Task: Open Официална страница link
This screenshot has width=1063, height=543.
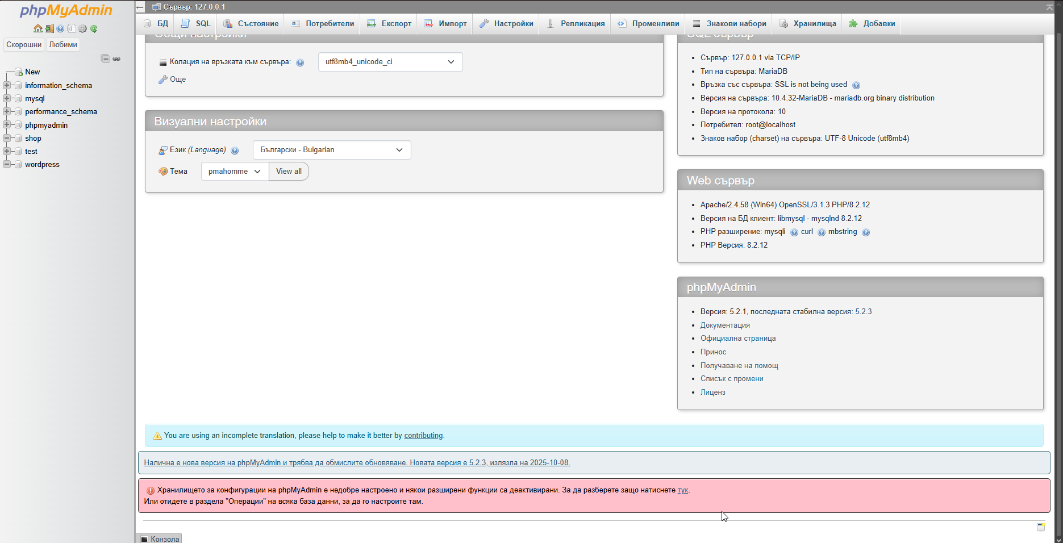Action: pos(738,339)
